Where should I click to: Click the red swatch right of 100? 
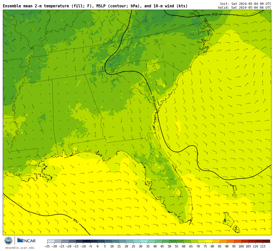point(245,241)
